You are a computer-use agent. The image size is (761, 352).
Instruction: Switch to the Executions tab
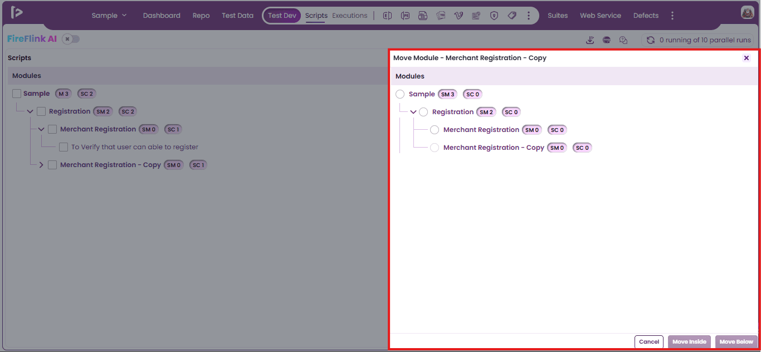pos(350,16)
